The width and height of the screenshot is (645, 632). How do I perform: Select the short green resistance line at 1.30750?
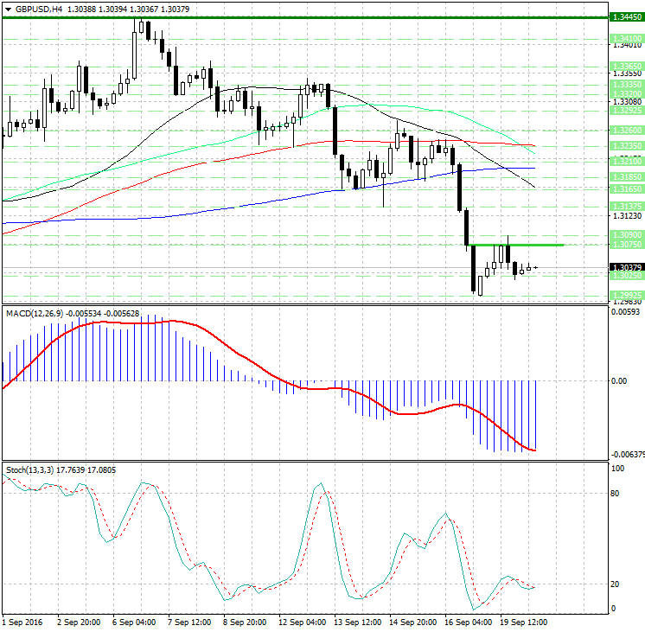[x=517, y=246]
